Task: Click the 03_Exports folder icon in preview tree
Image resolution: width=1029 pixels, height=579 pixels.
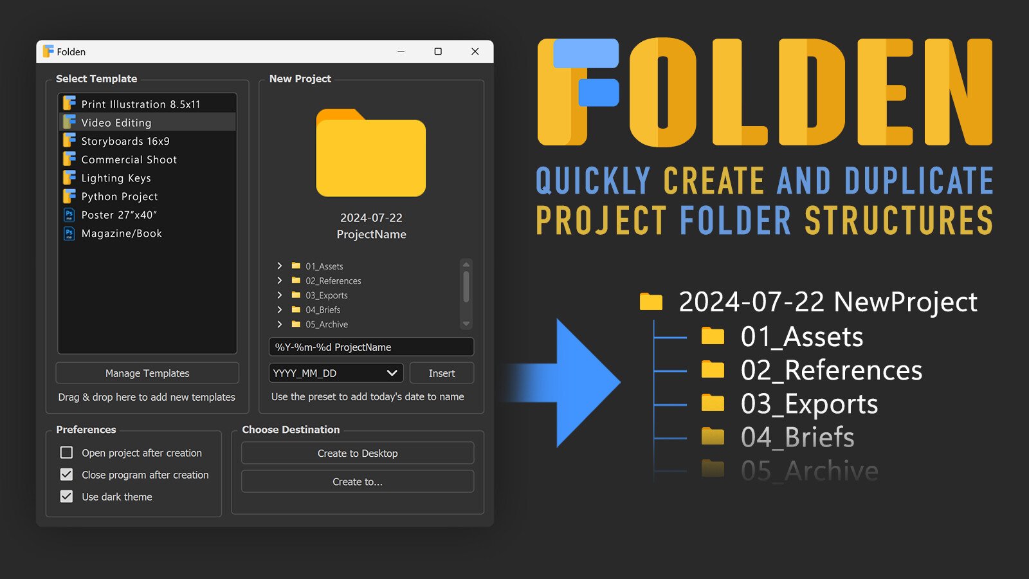Action: (296, 295)
